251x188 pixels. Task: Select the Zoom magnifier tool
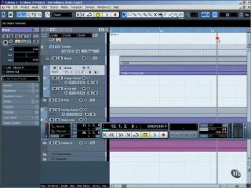point(150,15)
